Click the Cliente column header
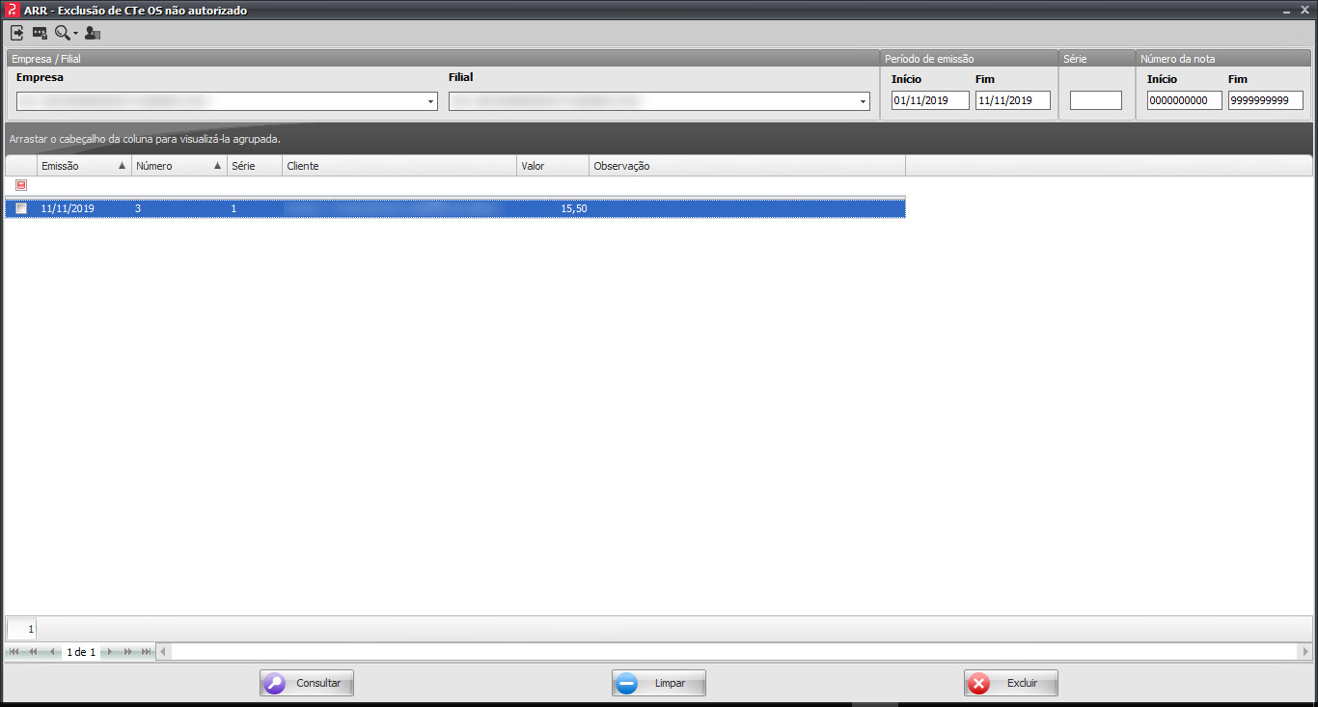The image size is (1318, 707). 399,166
